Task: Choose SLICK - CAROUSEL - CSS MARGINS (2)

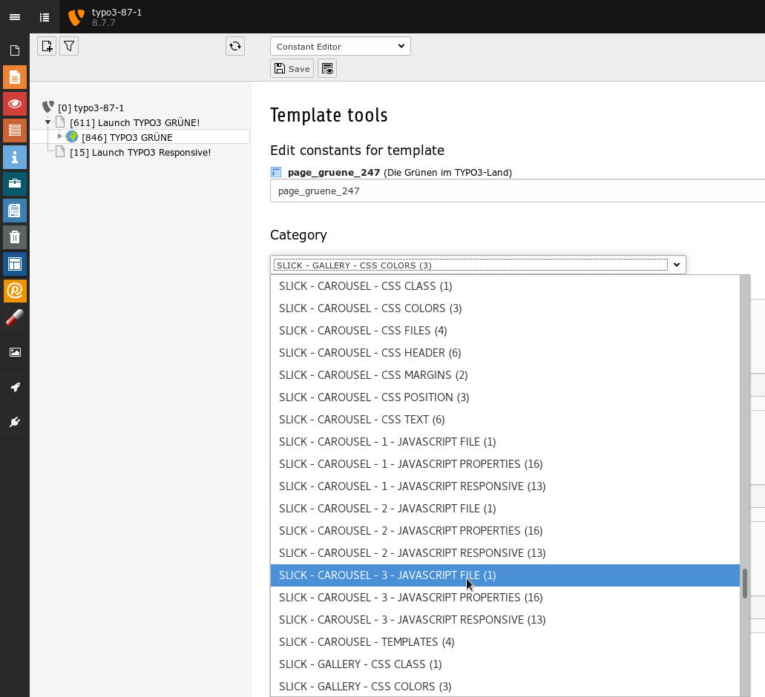Action: tap(505, 375)
